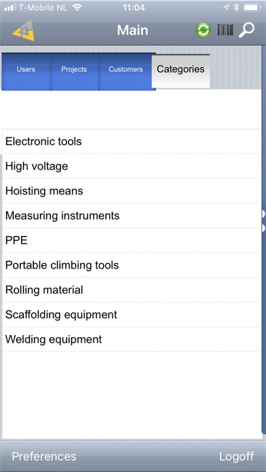Tap the Bluetooth status icon

[236, 7]
